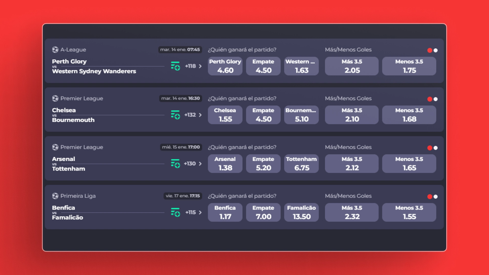This screenshot has height=275, width=489.
Task: Select white pagination dot in Arsenal row
Action: 436,148
